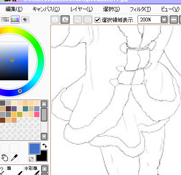181x175 pixels.
Task: Choose the 水彩筆 watercolor brush tool
Action: point(32,170)
